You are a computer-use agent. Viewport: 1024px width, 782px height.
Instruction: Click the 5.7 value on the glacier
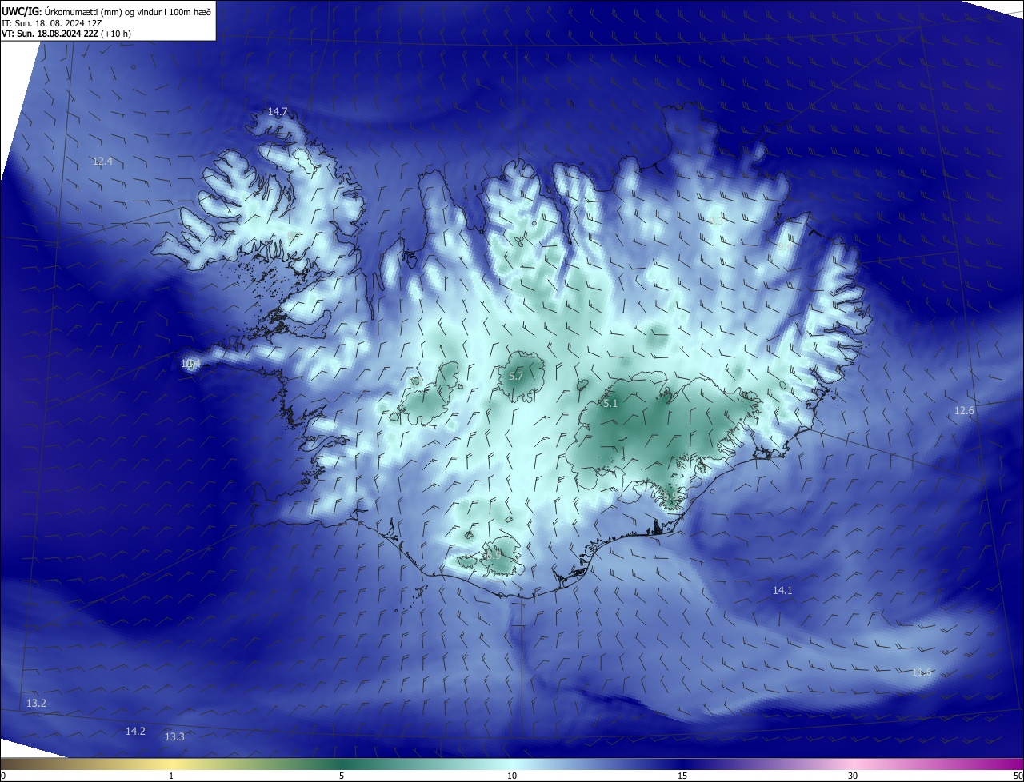pos(516,376)
